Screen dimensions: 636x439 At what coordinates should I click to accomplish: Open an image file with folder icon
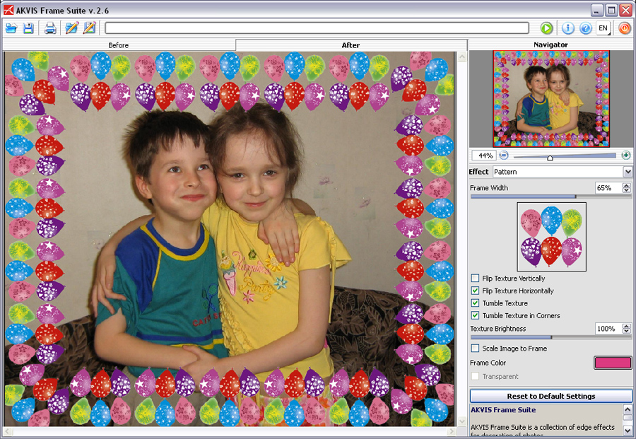pyautogui.click(x=11, y=28)
